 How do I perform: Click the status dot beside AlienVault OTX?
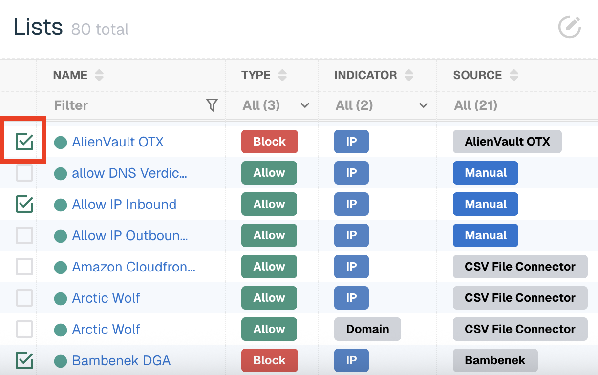tap(61, 142)
